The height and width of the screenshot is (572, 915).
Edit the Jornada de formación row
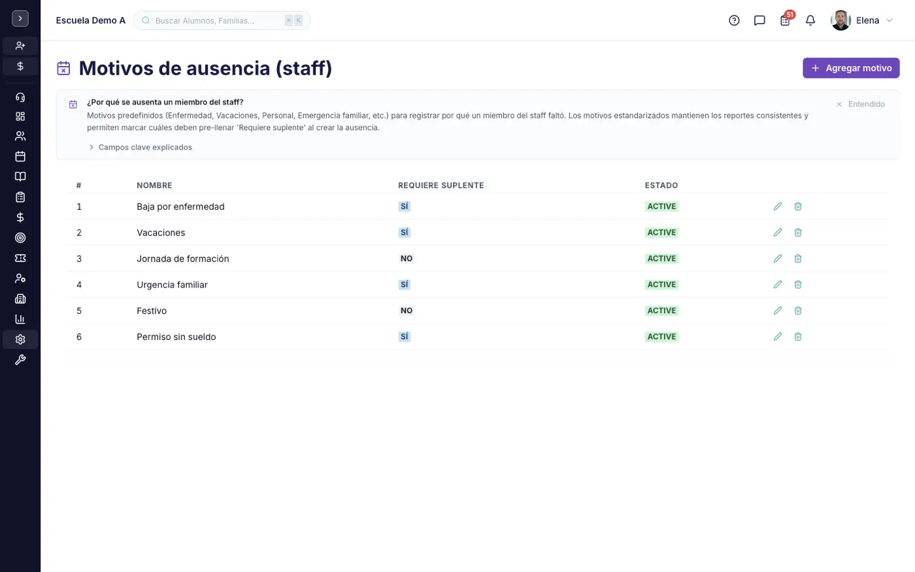(778, 258)
